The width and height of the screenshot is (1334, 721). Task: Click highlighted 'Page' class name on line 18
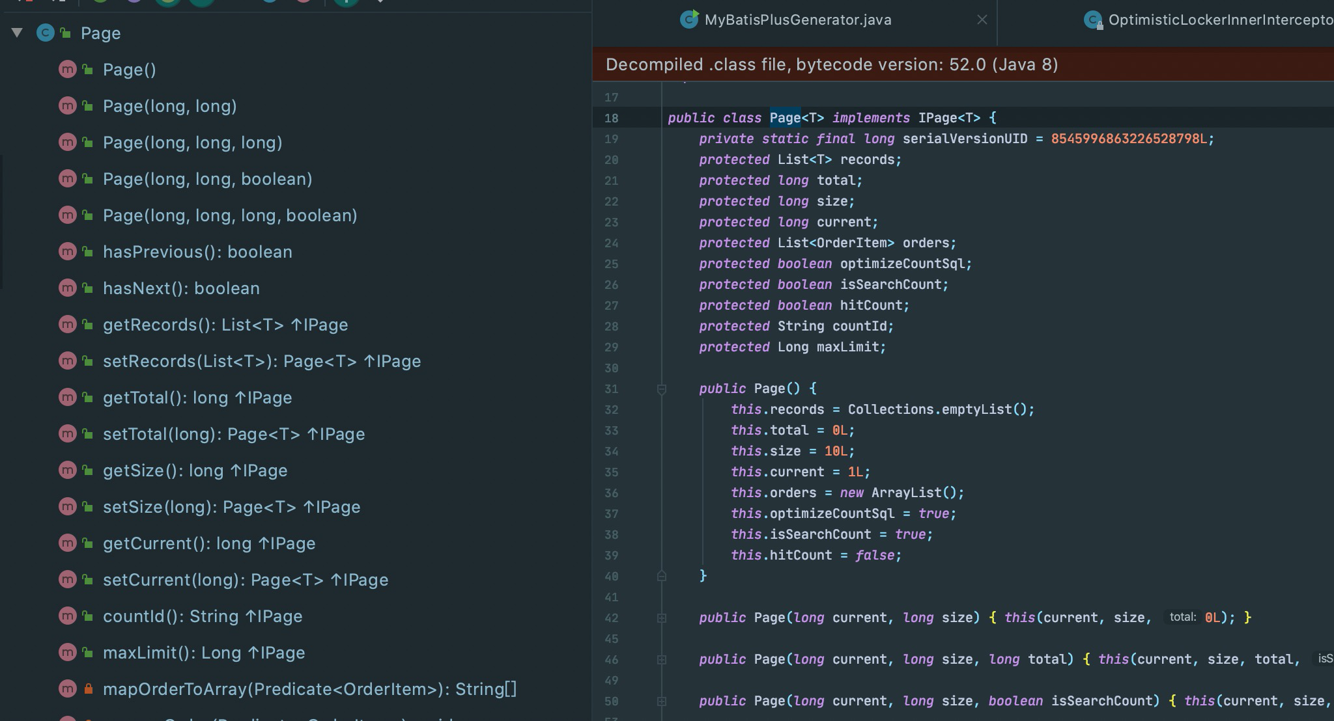785,118
